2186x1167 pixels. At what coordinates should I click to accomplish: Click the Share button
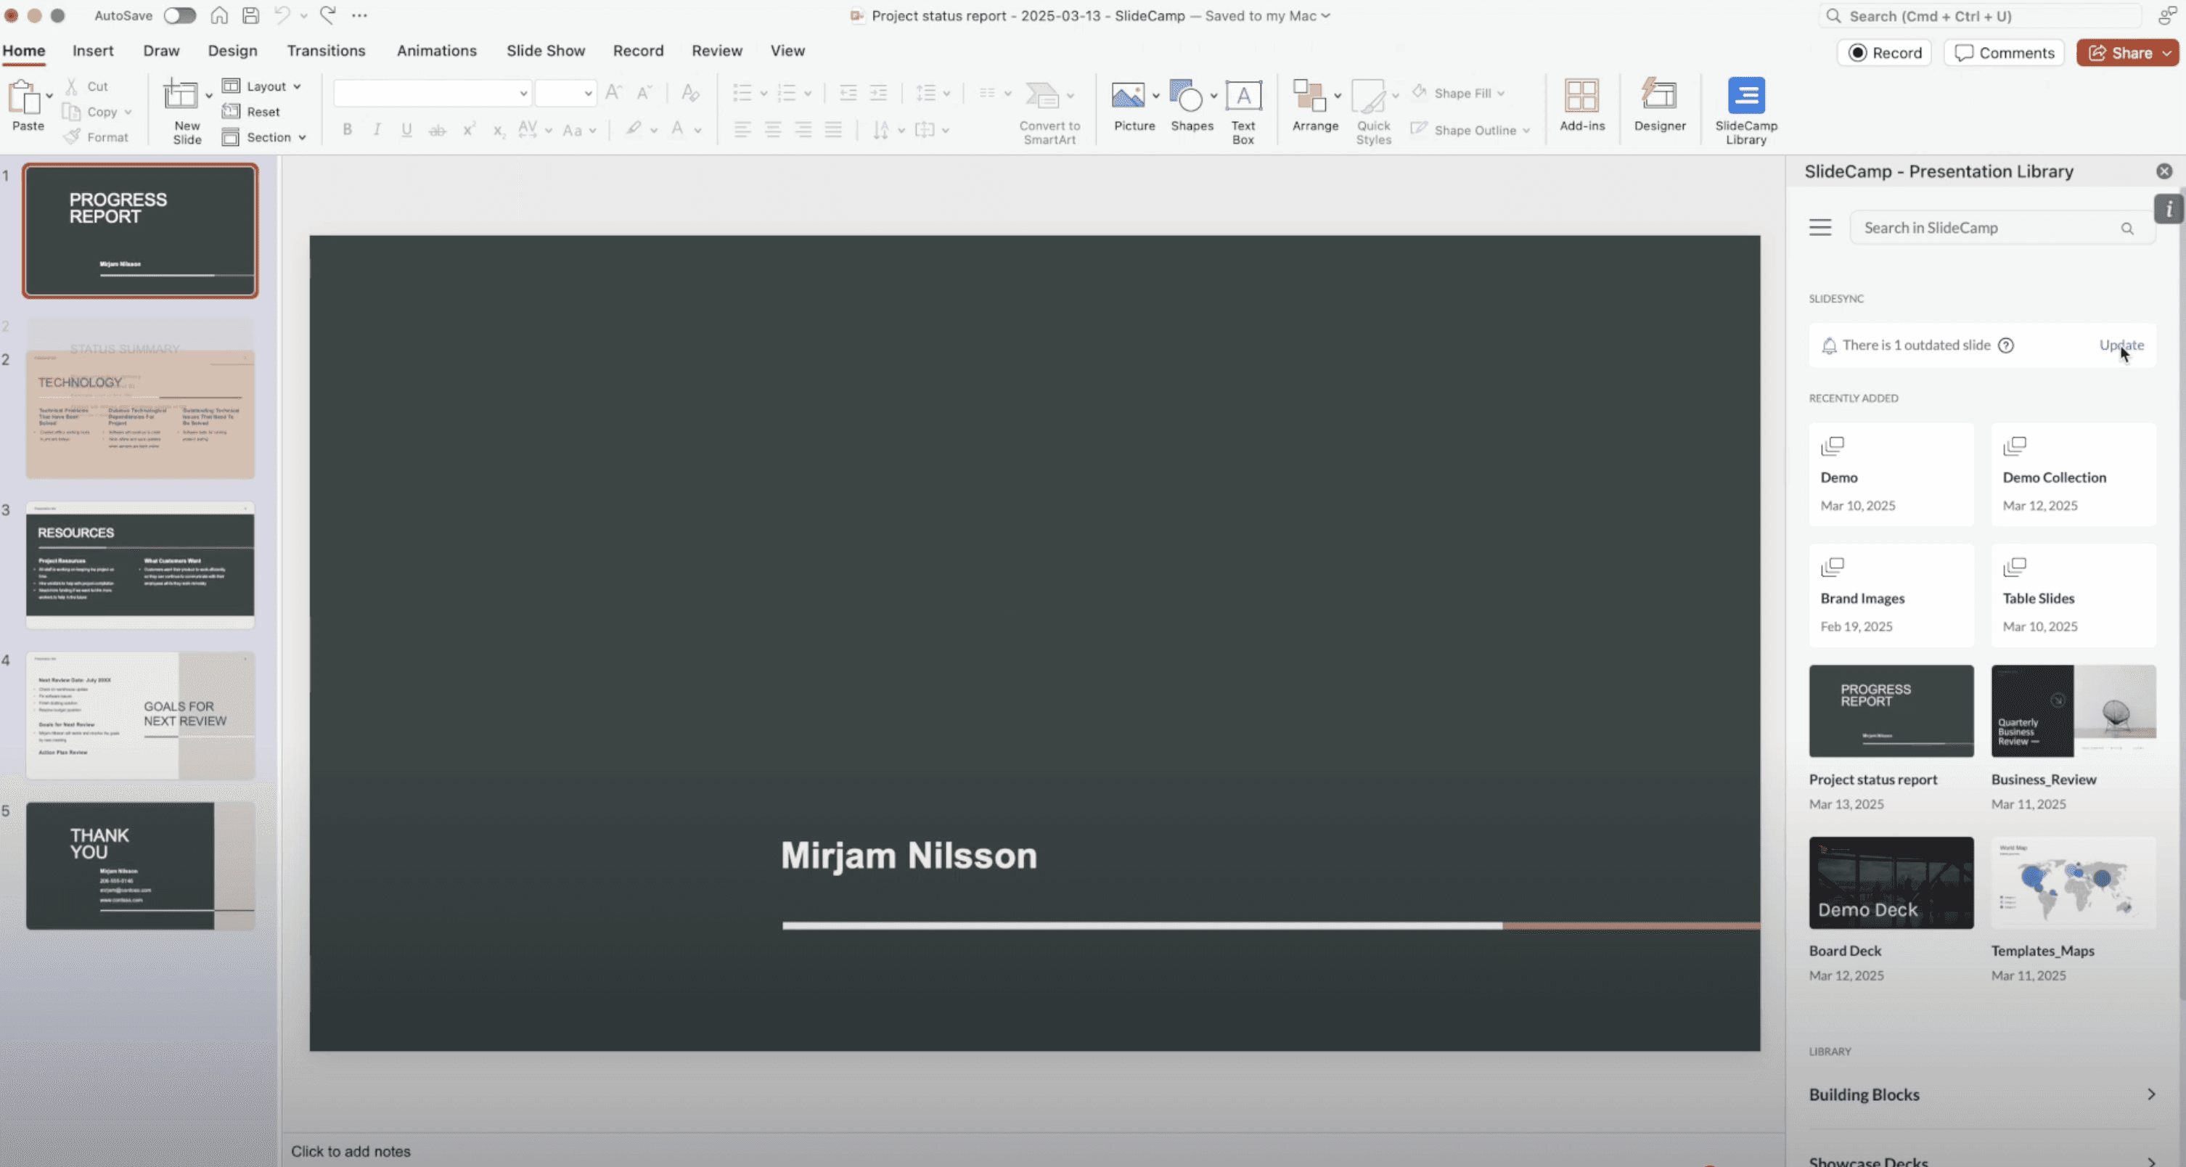click(2120, 53)
